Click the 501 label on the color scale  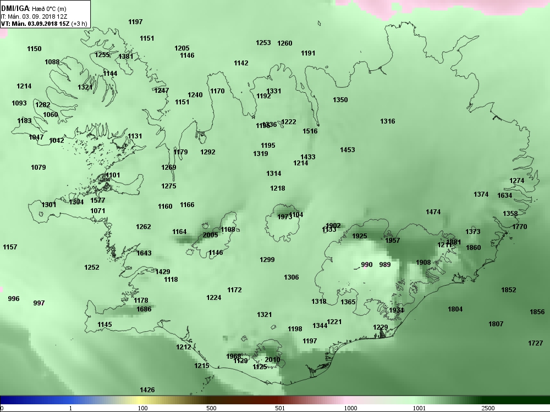click(x=280, y=408)
